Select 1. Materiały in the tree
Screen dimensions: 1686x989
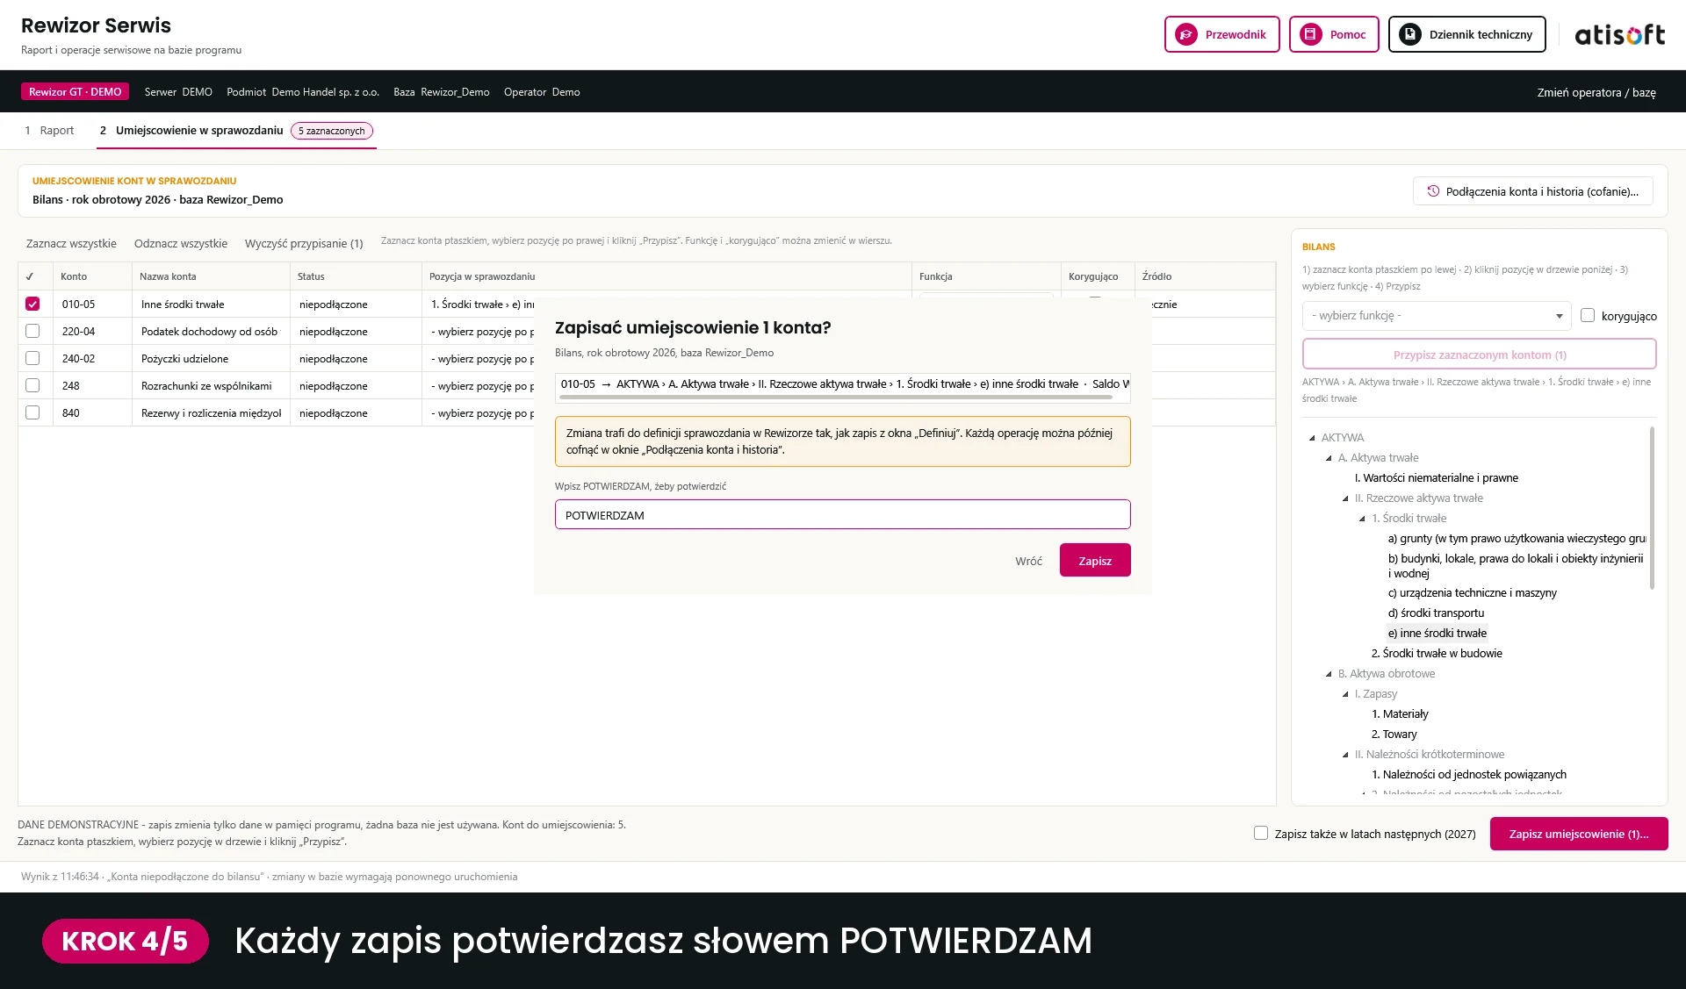tap(1400, 714)
